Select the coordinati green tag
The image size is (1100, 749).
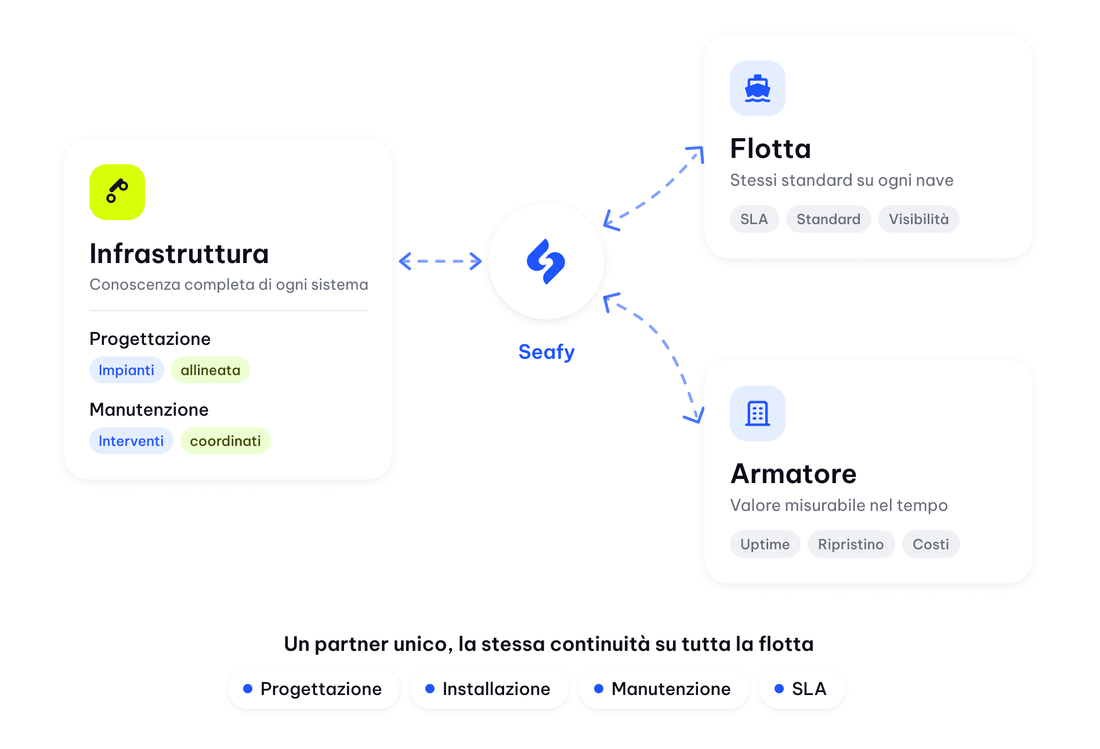pyautogui.click(x=226, y=441)
